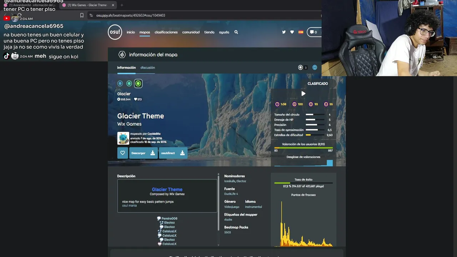Click the BPM 100 icon

point(295,104)
